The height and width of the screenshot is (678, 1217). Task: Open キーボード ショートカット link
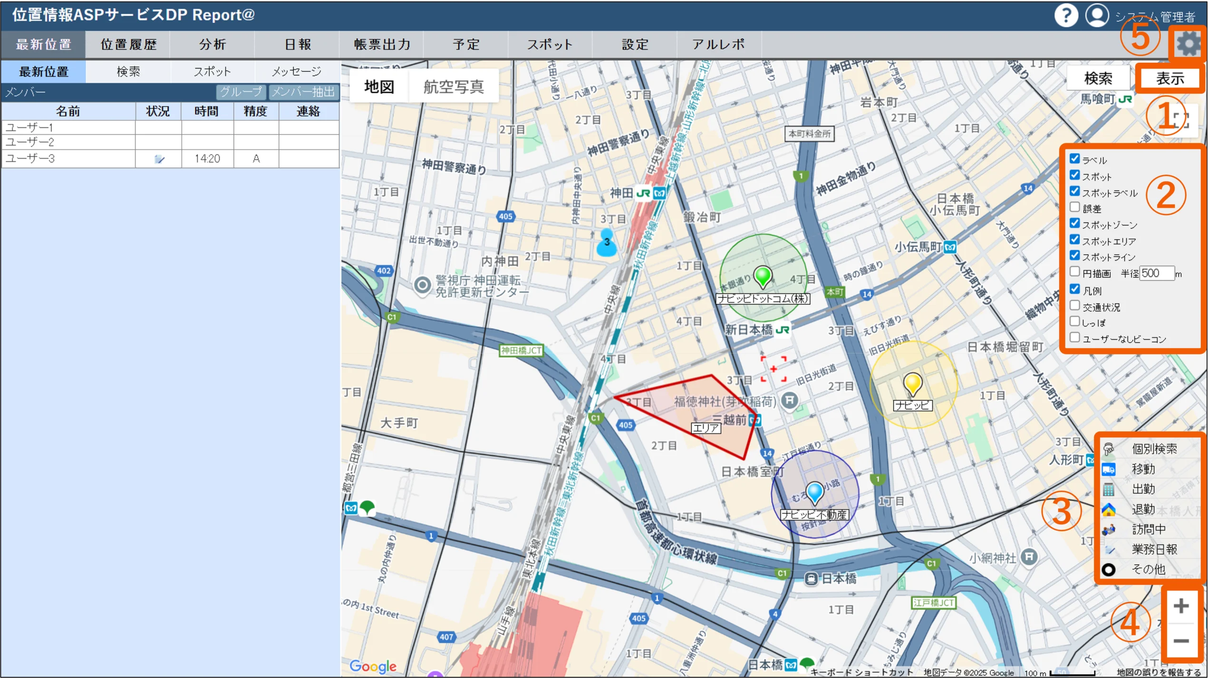coord(861,672)
